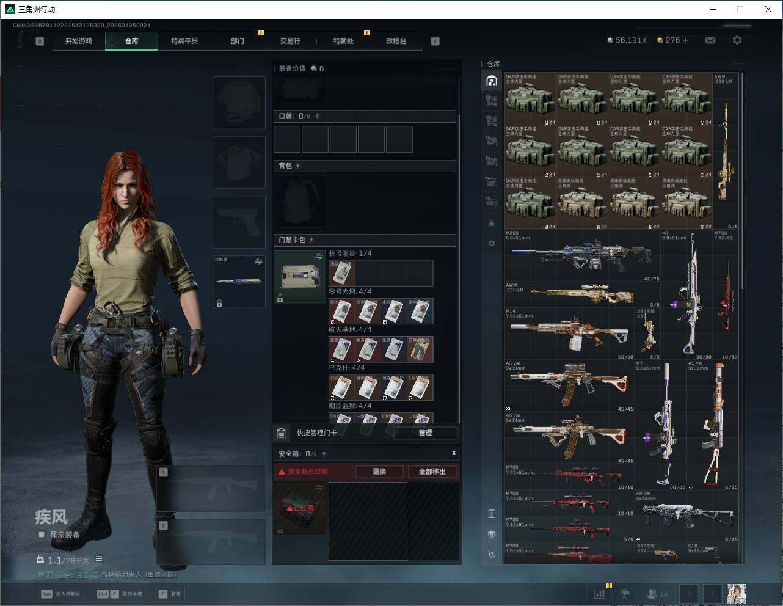Screen dimensions: 783x606
Task: Click the flag icon in bottom bar
Action: 625,593
